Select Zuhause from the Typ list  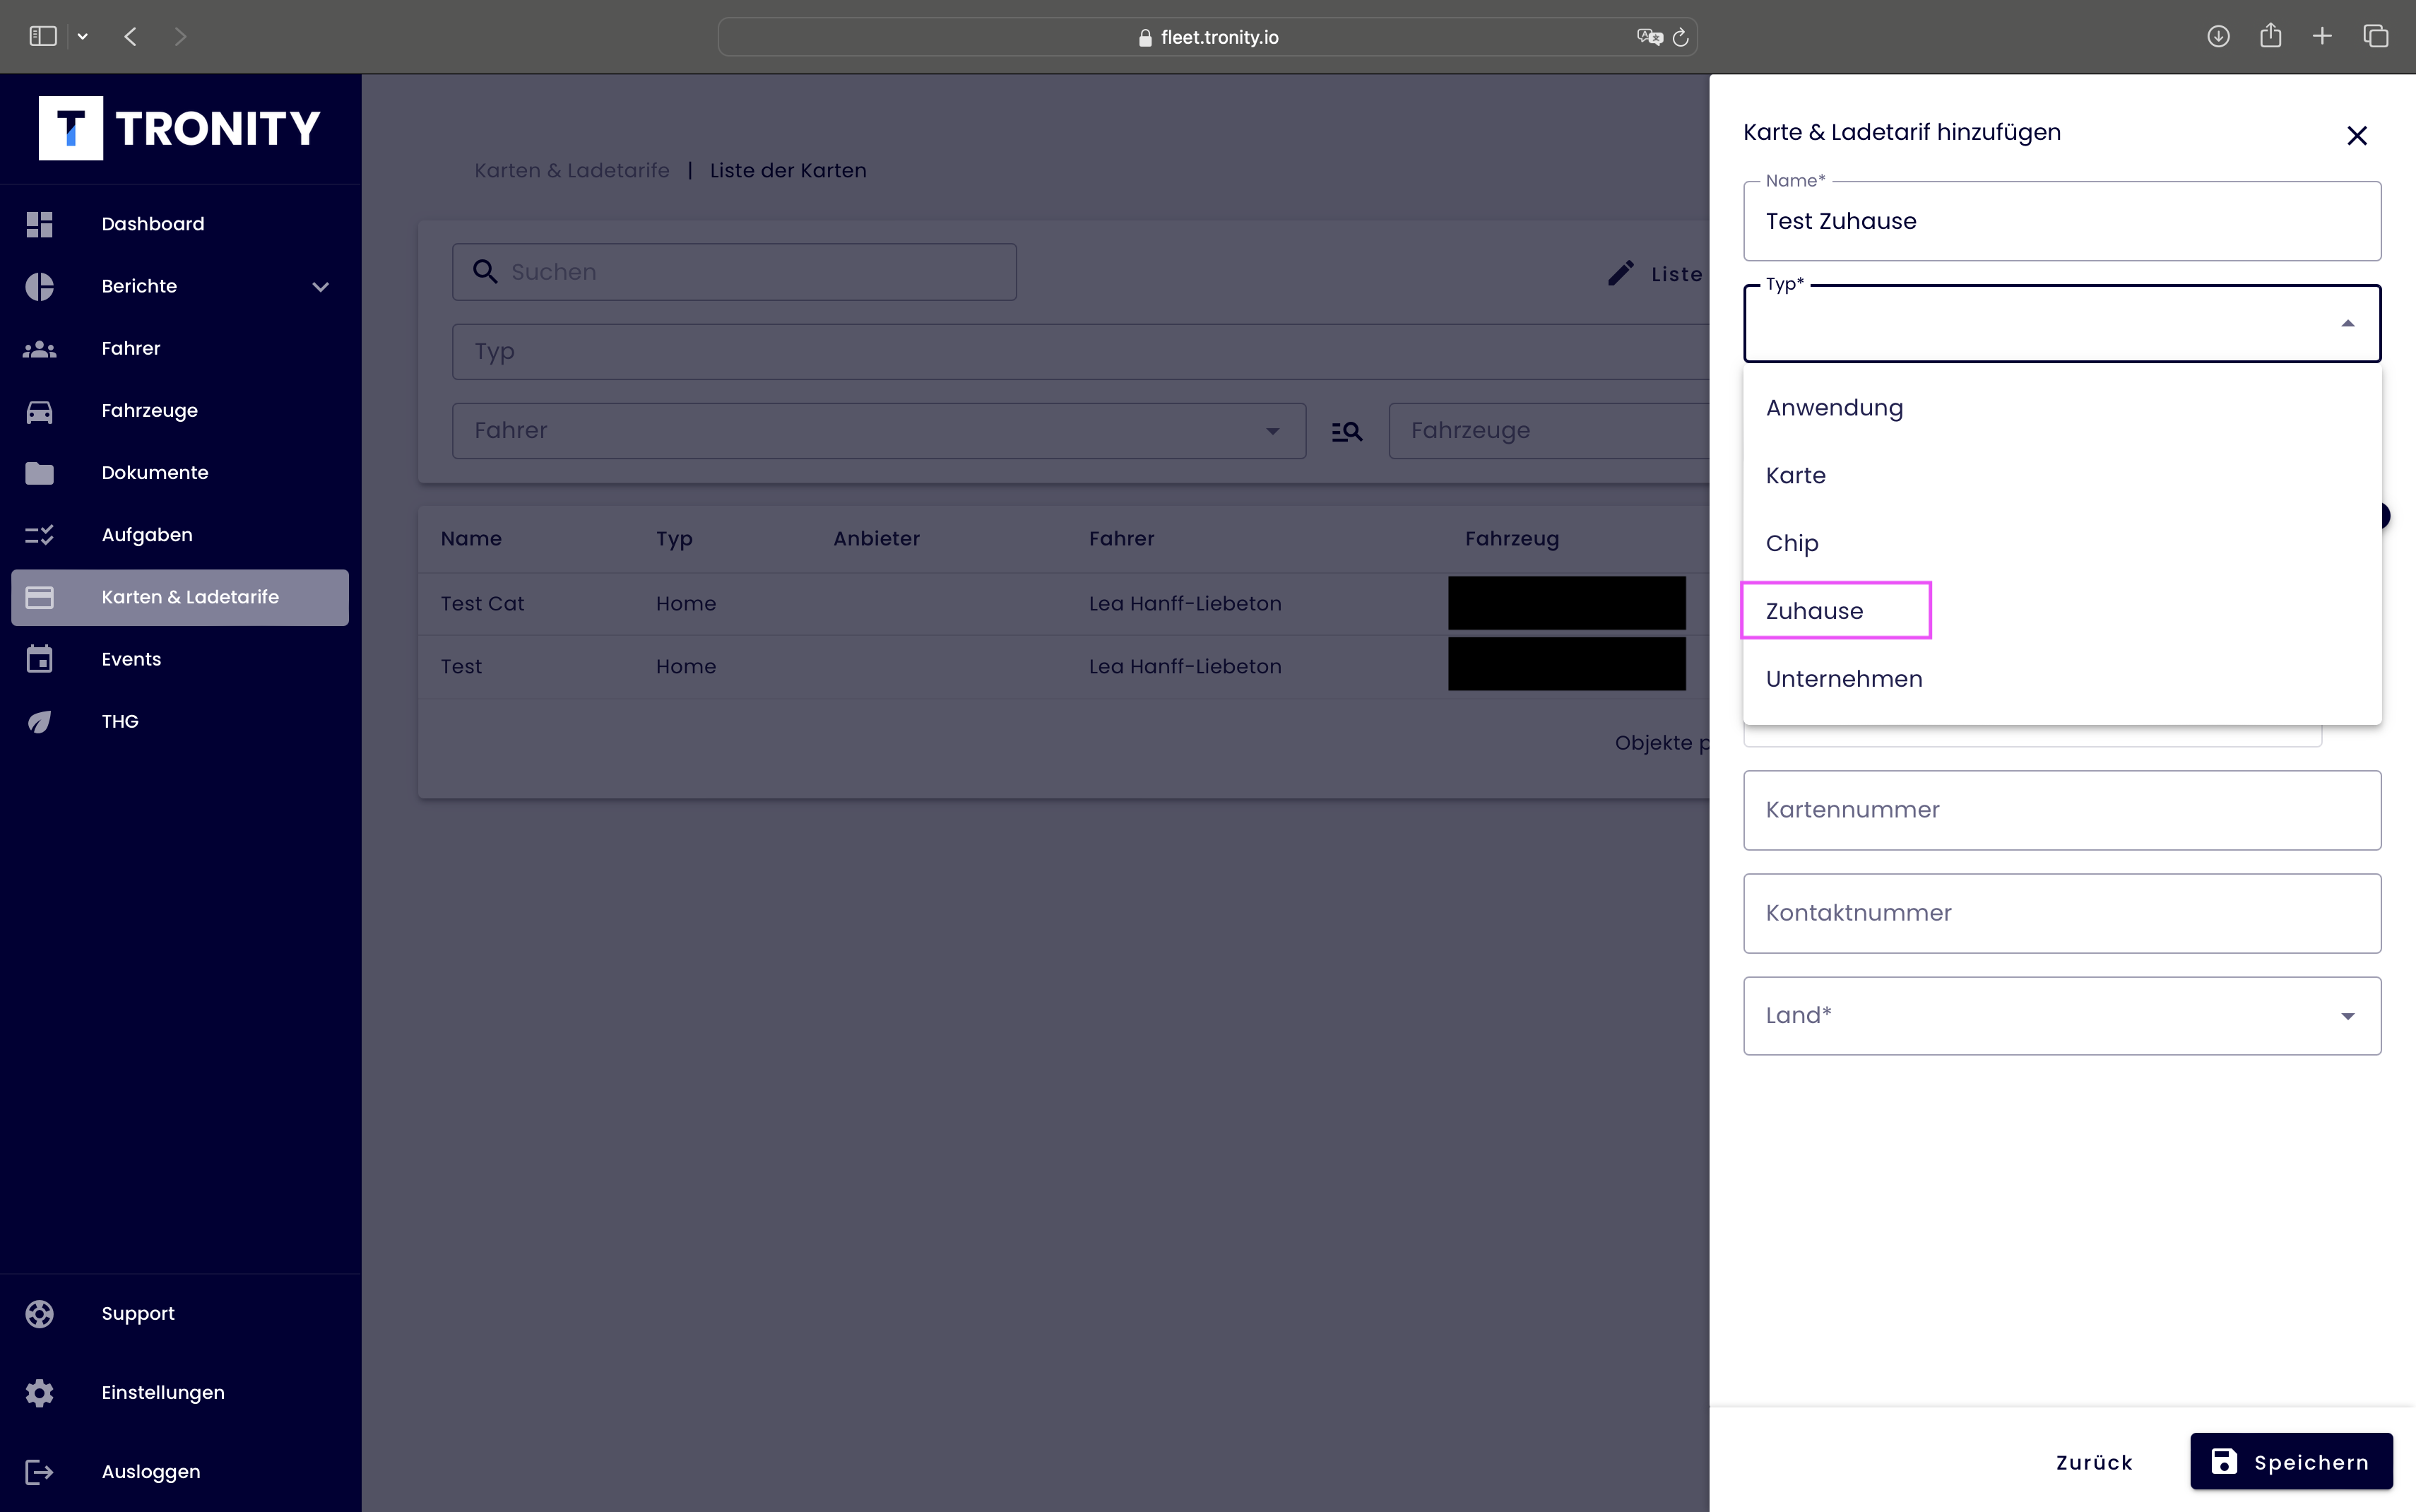pos(1814,611)
